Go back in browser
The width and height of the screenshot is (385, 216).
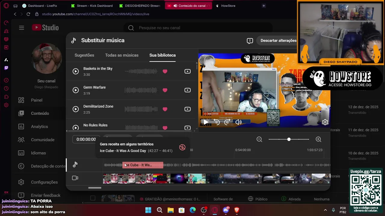pyautogui.click(x=15, y=14)
